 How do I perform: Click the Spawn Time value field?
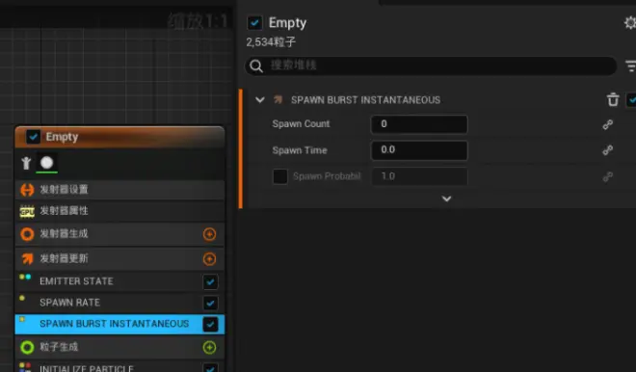tap(419, 150)
